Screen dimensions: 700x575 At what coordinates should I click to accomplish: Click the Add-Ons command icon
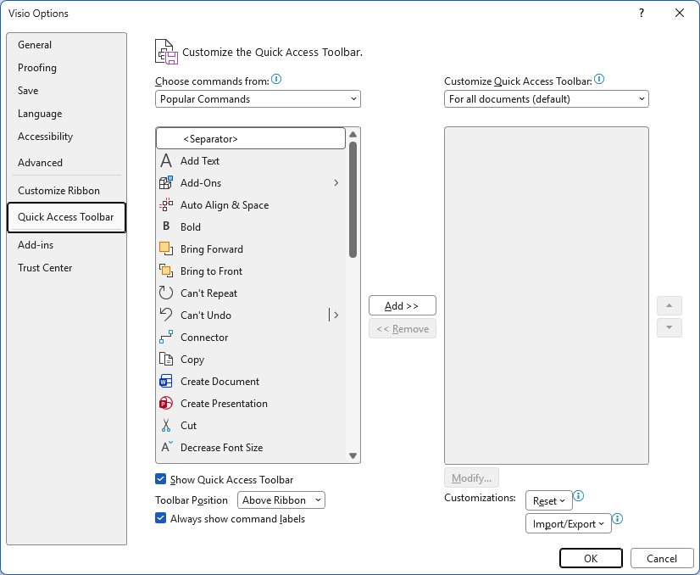click(x=166, y=182)
